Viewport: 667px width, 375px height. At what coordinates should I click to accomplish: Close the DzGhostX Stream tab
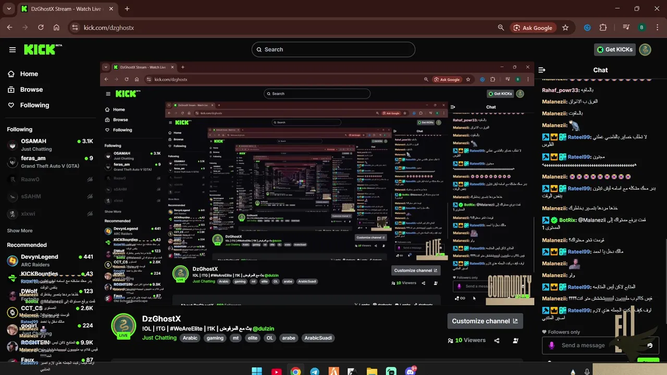(x=111, y=9)
